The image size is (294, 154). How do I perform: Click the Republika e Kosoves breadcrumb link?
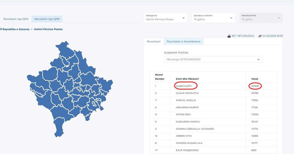point(16,29)
